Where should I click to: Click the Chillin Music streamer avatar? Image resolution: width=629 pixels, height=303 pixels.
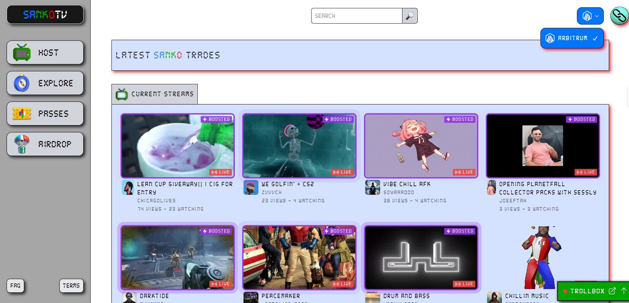(x=494, y=297)
